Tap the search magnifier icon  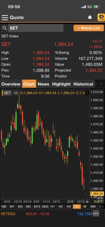coord(5,28)
